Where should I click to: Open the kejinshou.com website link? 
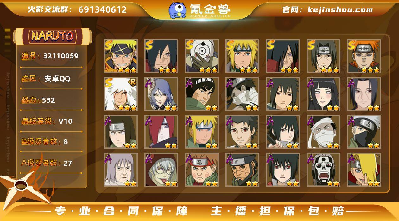(340, 9)
